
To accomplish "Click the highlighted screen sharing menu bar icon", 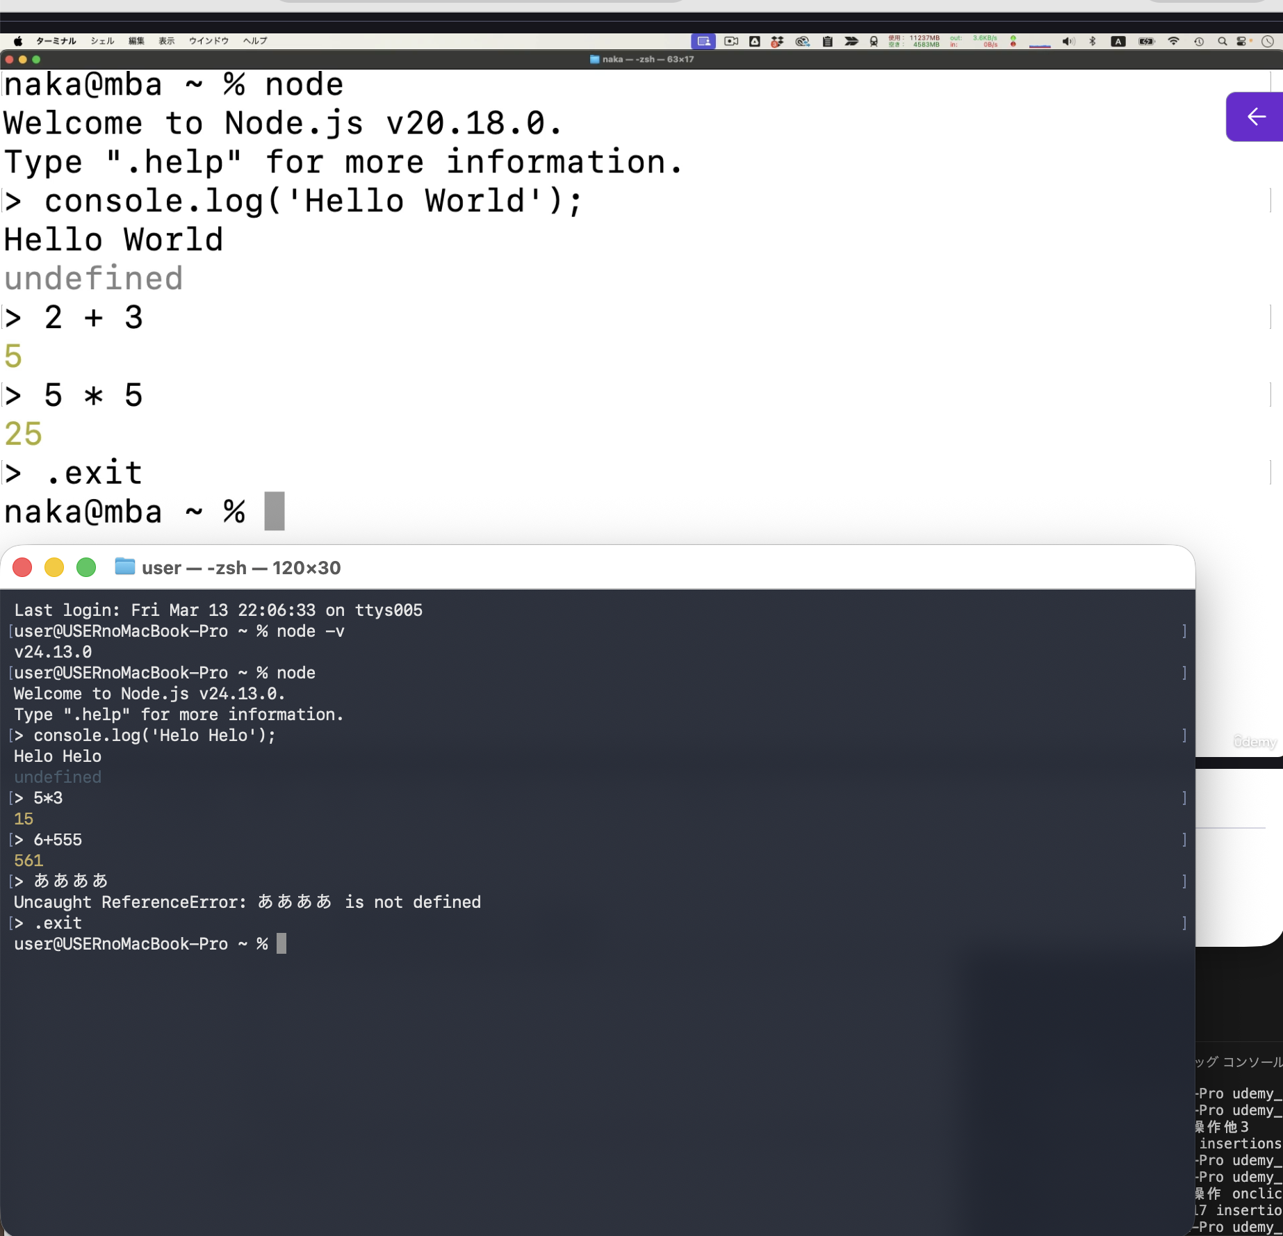I will pos(703,41).
